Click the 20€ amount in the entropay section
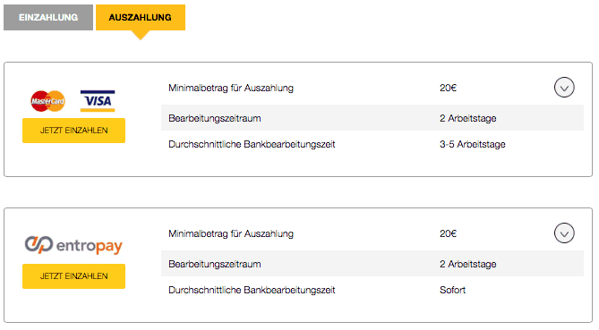599x330 pixels. 448,233
